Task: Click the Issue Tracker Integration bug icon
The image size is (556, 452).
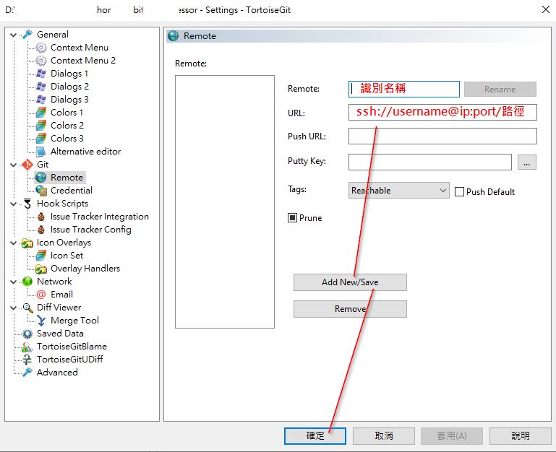Action: click(41, 217)
